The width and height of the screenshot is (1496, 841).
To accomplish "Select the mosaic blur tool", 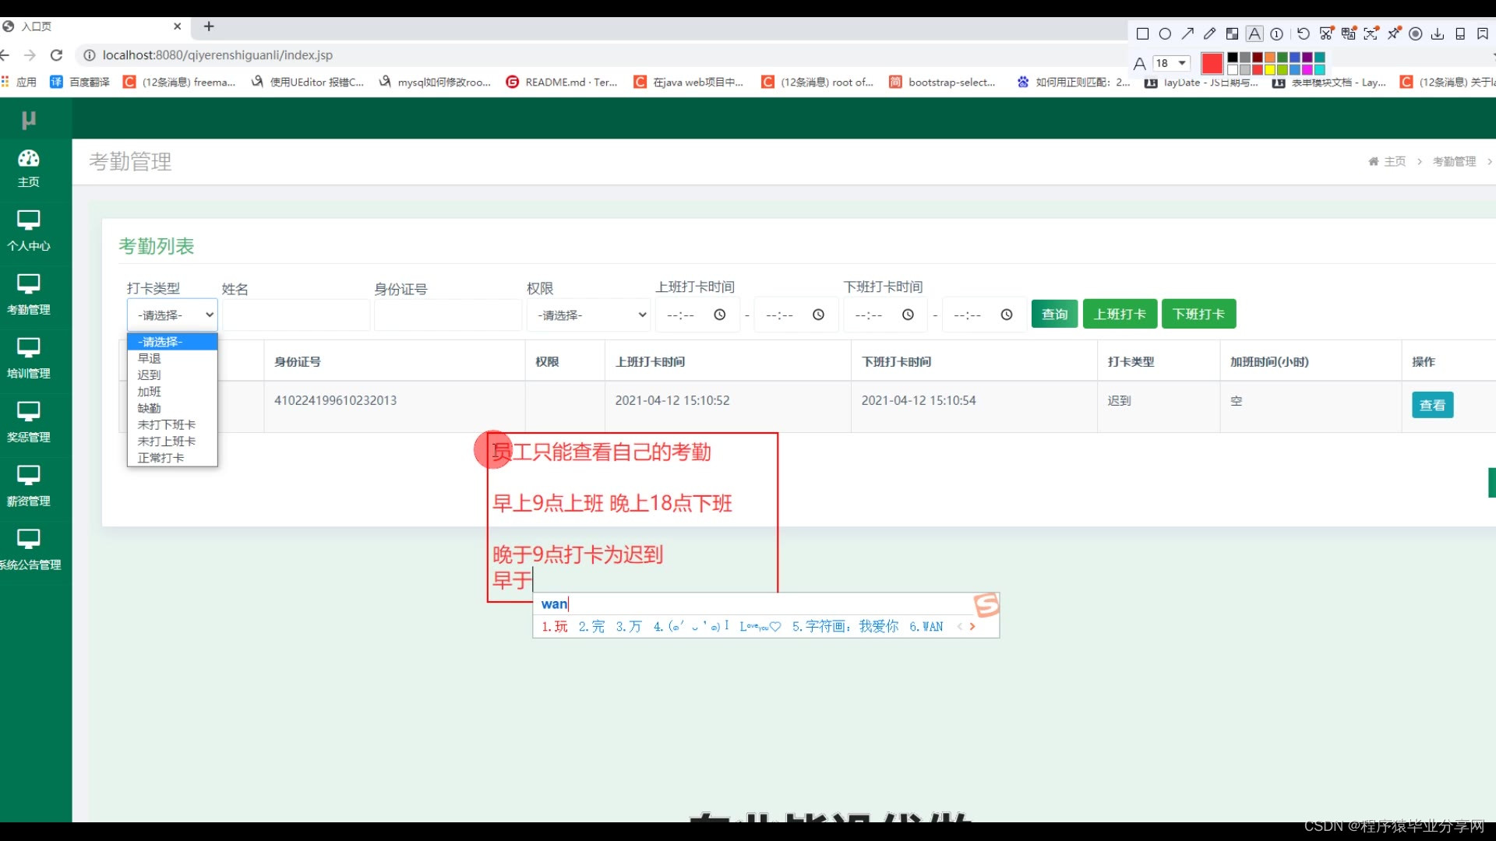I will tap(1232, 33).
